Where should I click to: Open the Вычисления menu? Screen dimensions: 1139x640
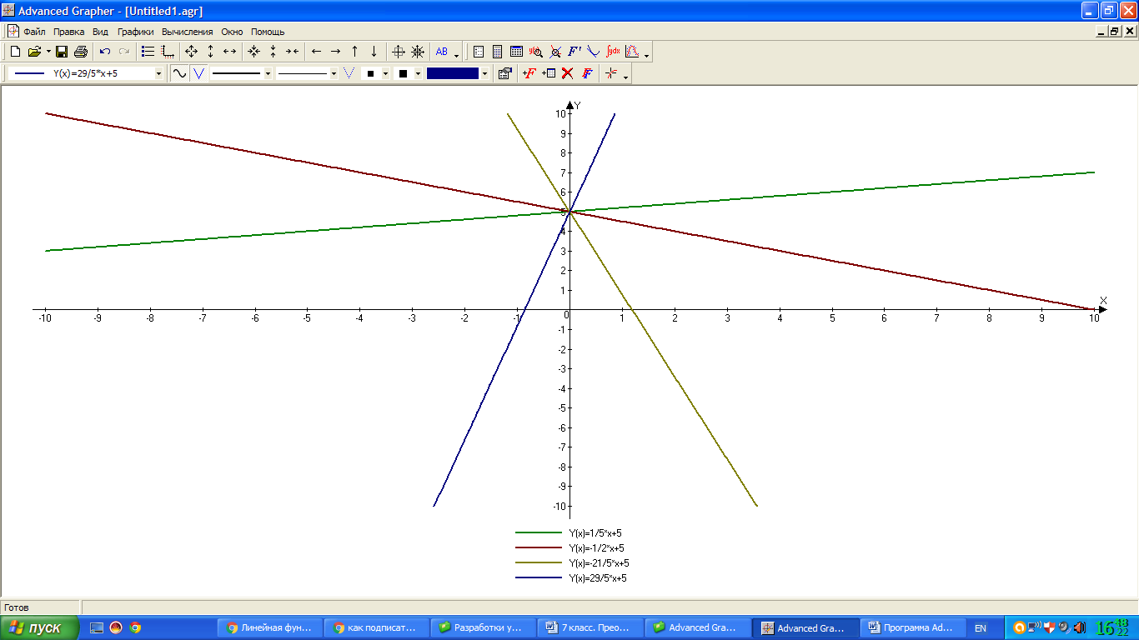(x=188, y=32)
